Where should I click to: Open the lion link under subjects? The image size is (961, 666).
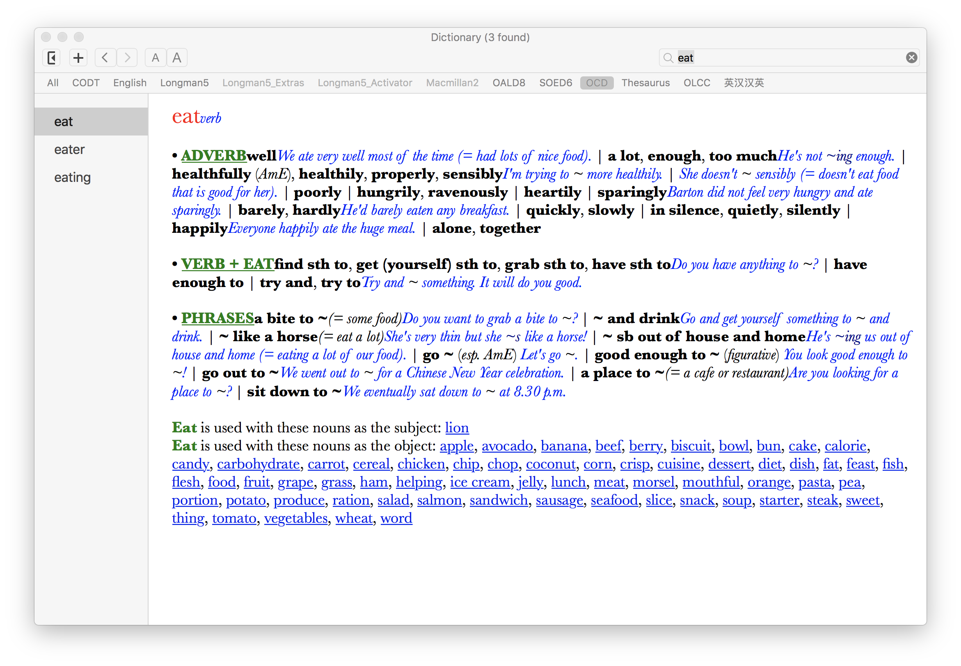(x=457, y=427)
